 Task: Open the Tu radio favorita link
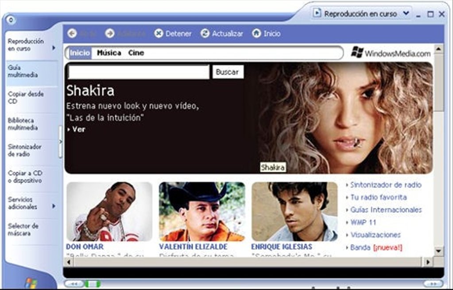[x=379, y=197]
